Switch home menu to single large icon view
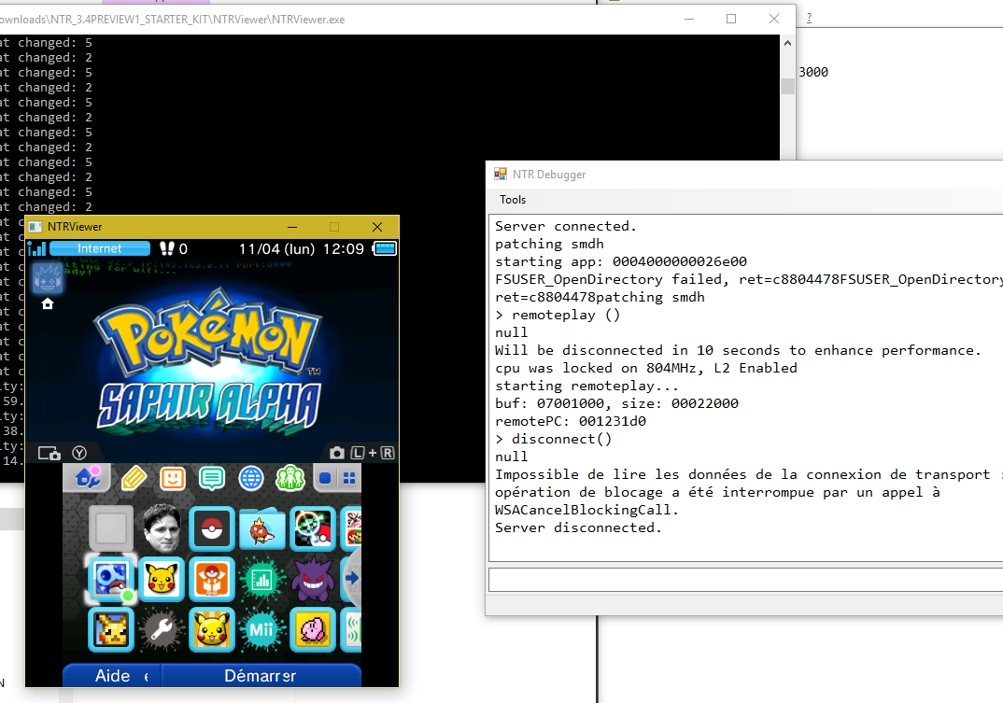This screenshot has height=703, width=1003. pyautogui.click(x=325, y=479)
